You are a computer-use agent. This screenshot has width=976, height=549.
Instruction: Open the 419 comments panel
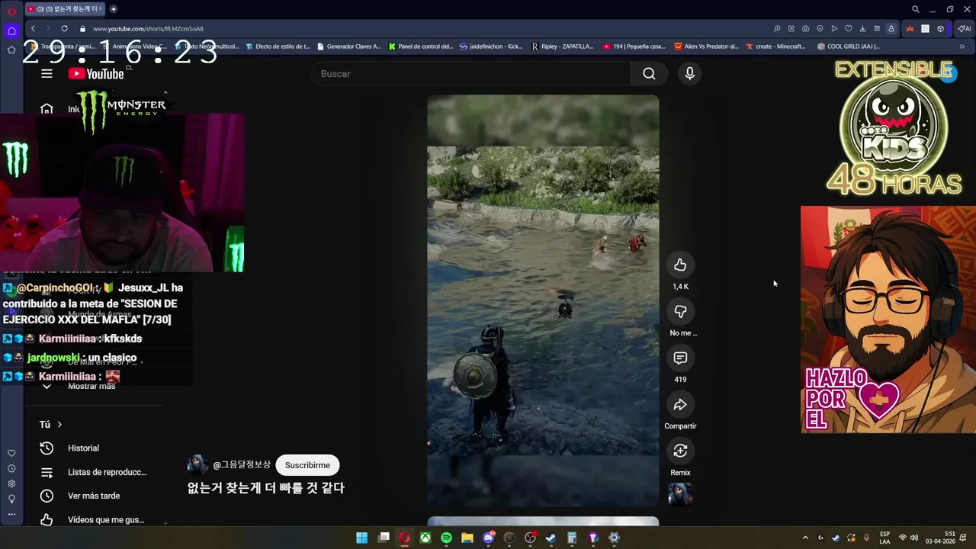pos(680,358)
